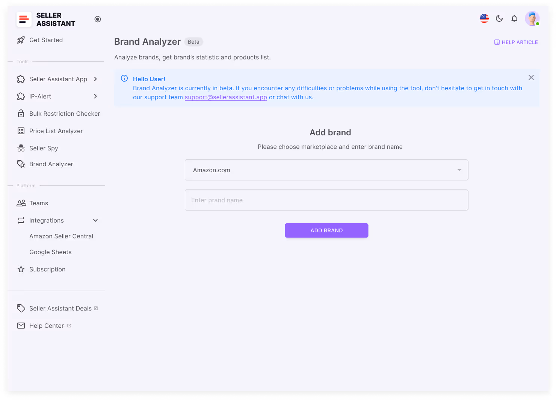Toggle dark mode with the moon icon
Screen dimensions: 556x400
tap(499, 18)
